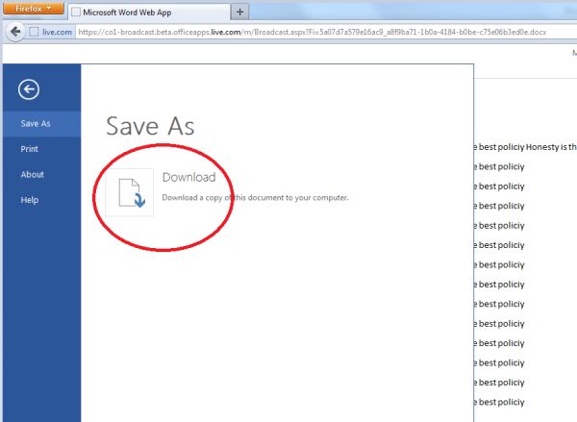Open a new browser tab with the plus button
The height and width of the screenshot is (422, 577).
(x=239, y=12)
